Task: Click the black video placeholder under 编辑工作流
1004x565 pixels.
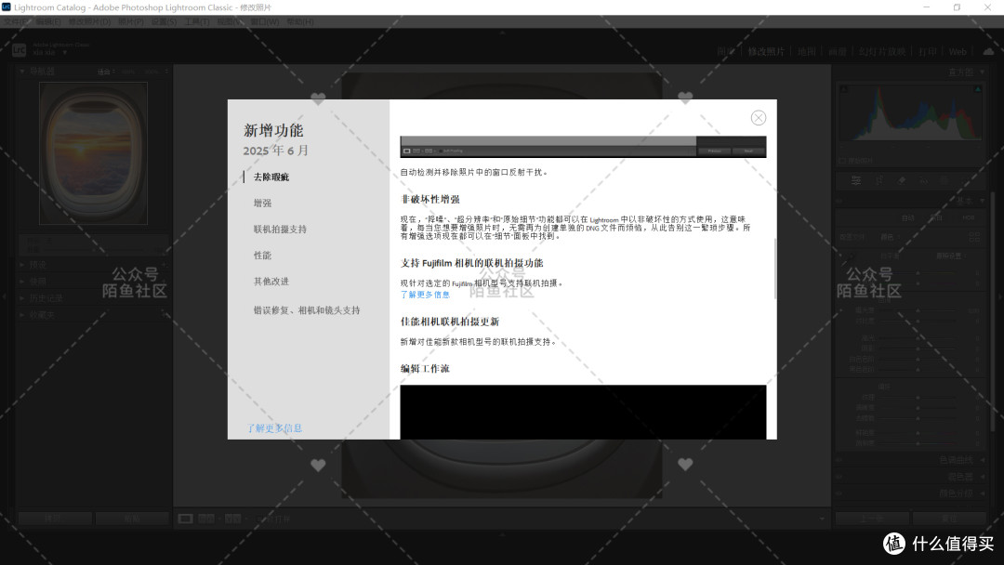Action: pyautogui.click(x=583, y=412)
